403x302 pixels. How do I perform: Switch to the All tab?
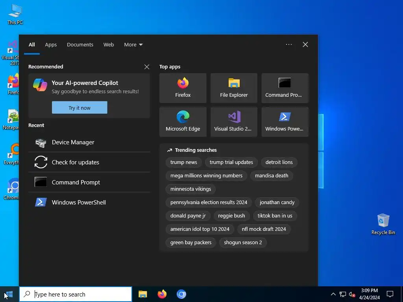point(32,45)
